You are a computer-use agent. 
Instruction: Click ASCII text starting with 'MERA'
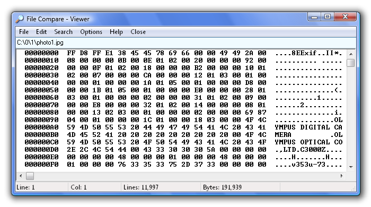(308, 134)
